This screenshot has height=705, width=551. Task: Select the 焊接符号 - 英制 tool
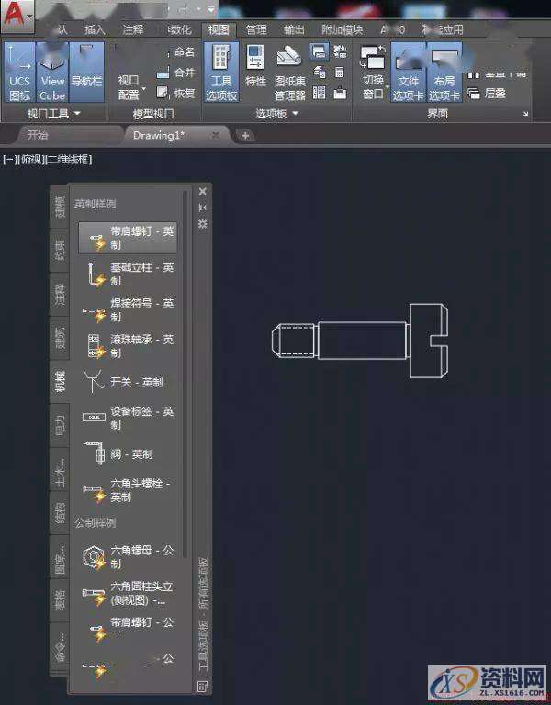point(128,309)
